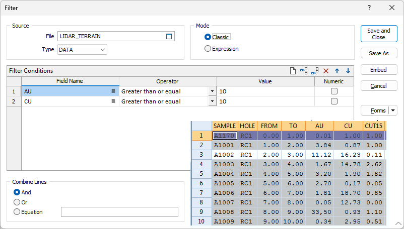Move the condition down with the down arrow
404x229 pixels.
tap(348, 71)
